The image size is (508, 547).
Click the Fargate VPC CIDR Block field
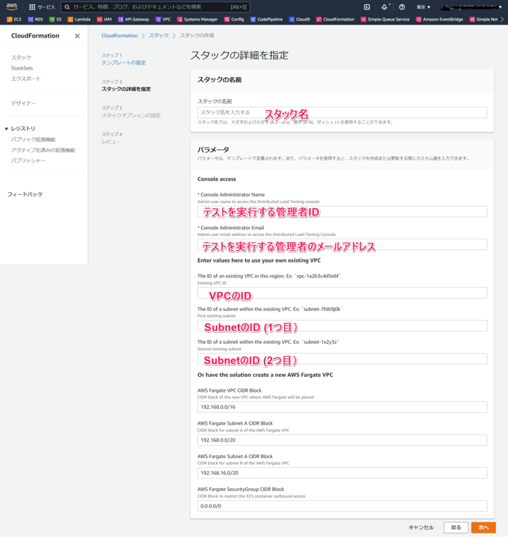pyautogui.click(x=342, y=407)
